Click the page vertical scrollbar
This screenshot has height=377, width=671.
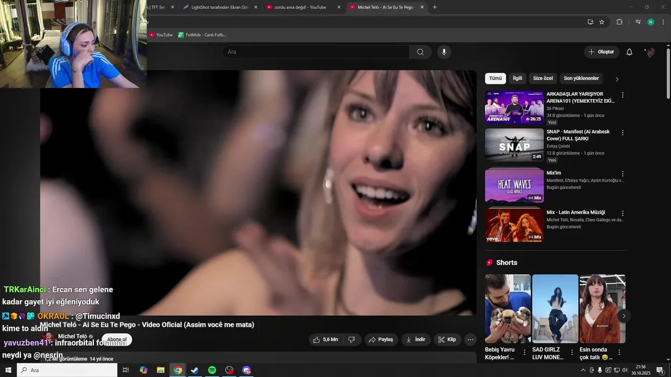tap(668, 73)
